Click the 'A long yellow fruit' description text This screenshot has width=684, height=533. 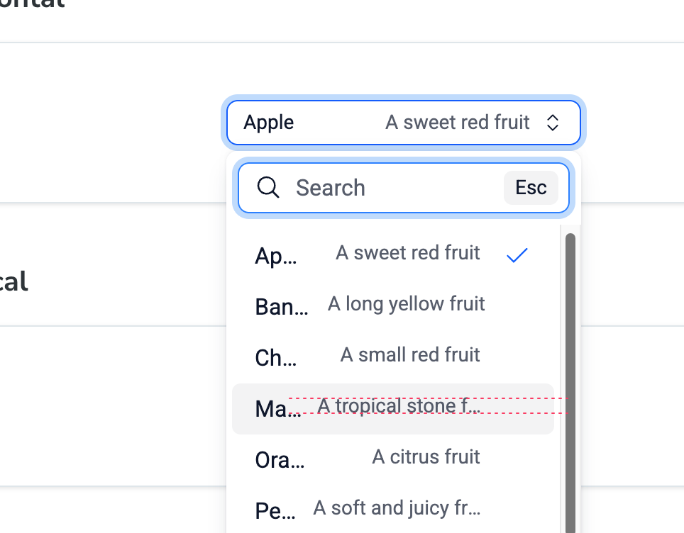coord(406,304)
